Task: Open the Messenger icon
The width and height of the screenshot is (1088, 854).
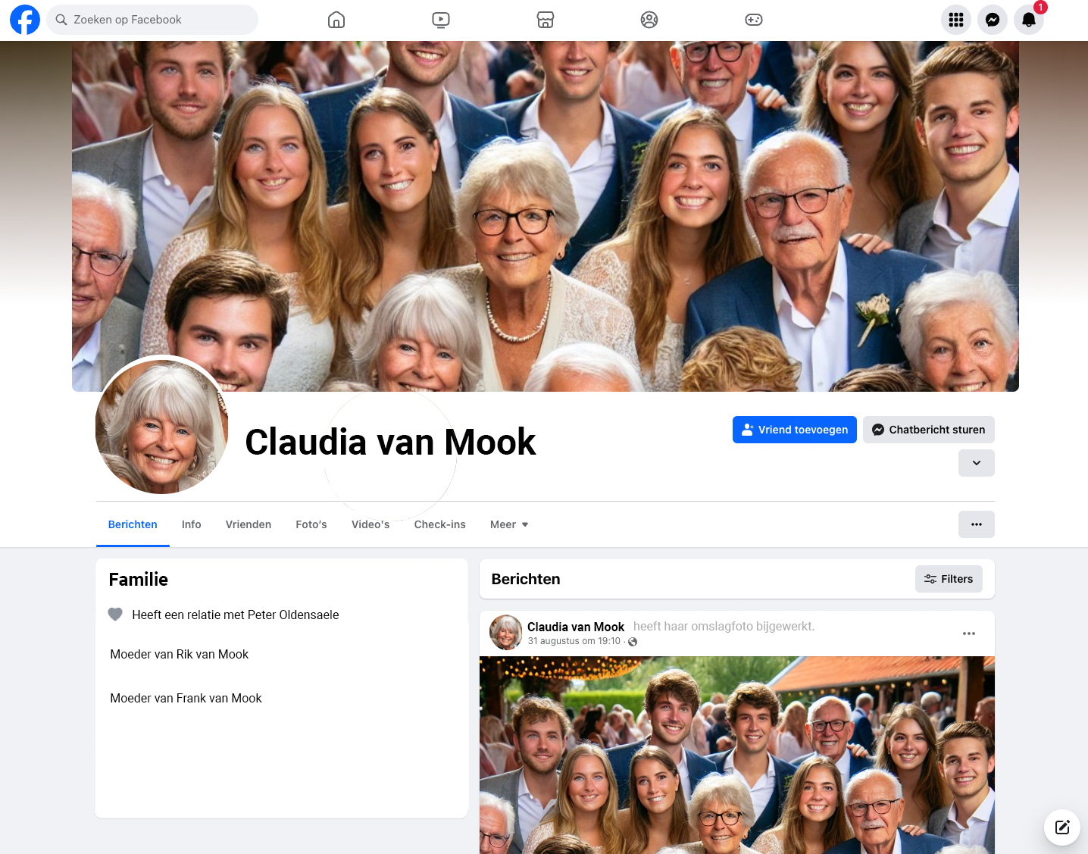Action: tap(993, 20)
